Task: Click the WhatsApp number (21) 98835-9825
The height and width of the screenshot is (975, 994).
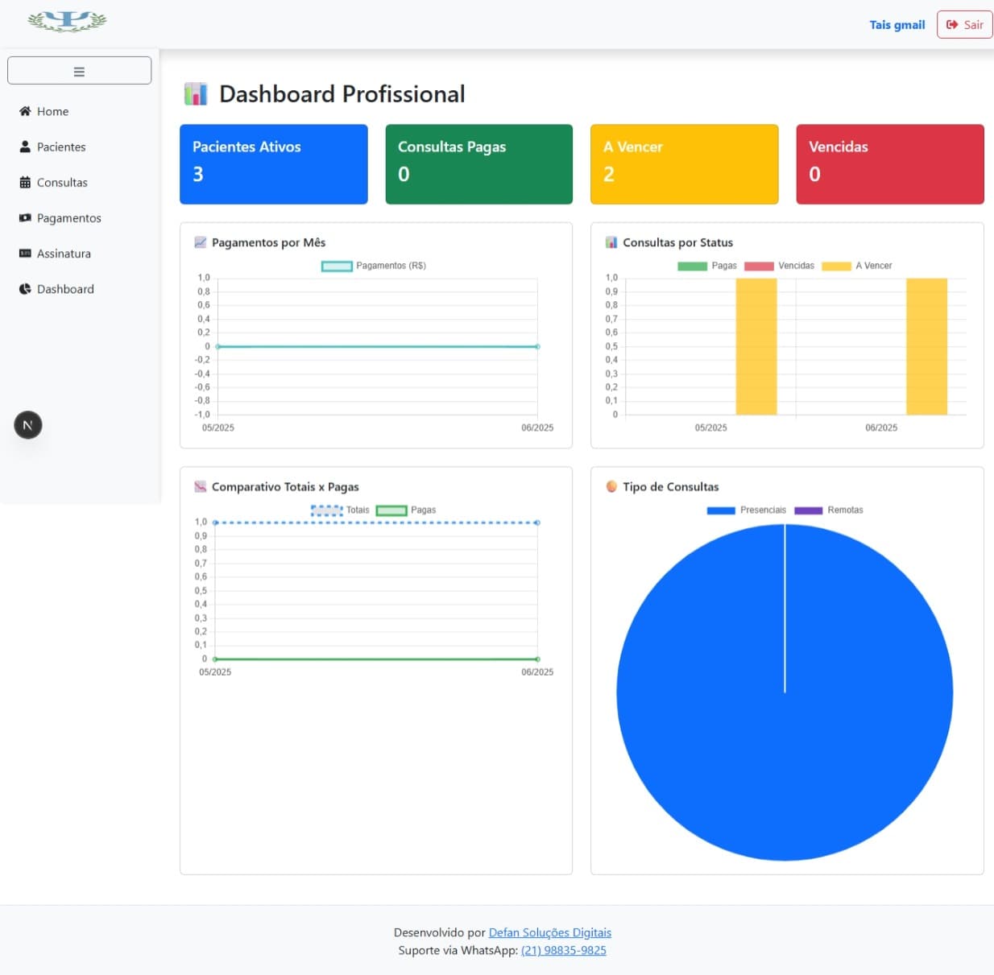Action: (x=564, y=950)
